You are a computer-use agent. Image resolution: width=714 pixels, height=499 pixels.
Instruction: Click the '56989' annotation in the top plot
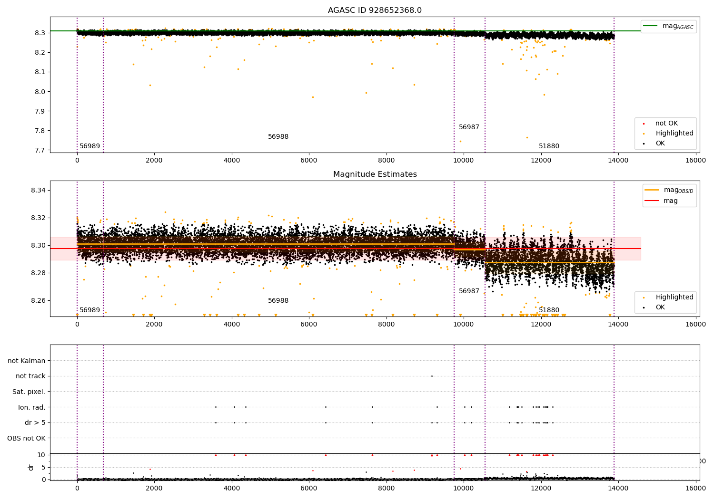pos(90,146)
